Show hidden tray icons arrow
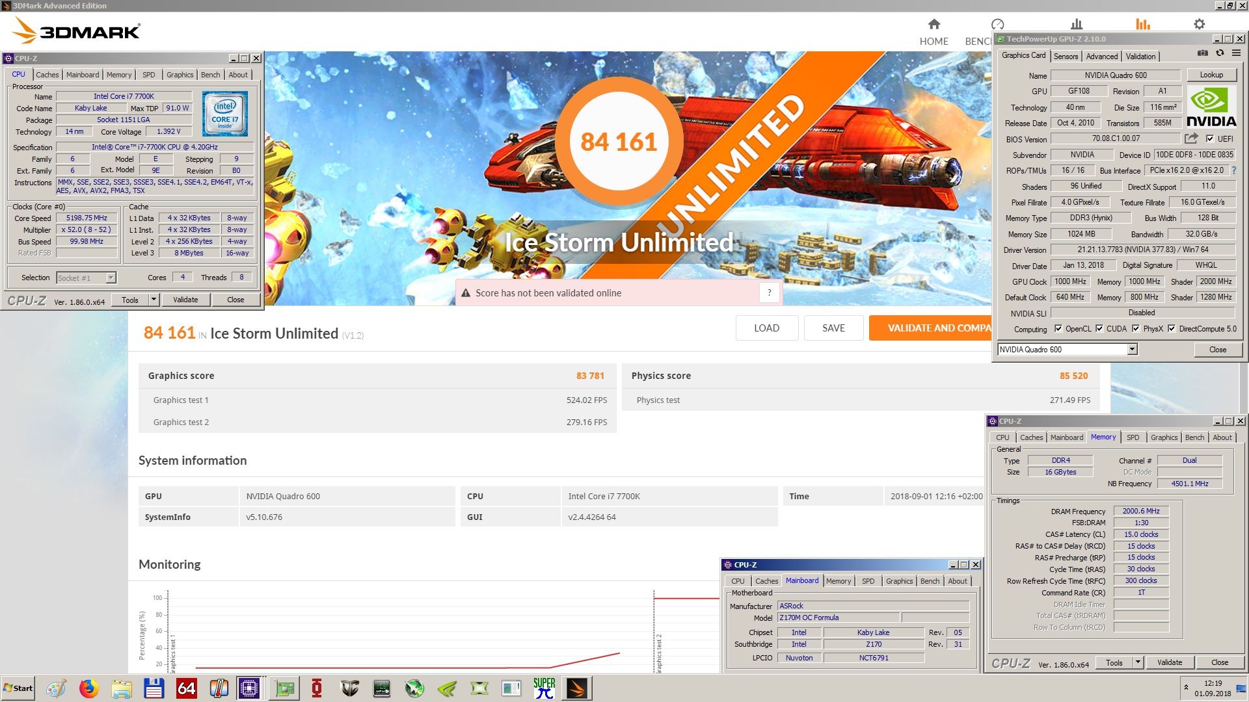The image size is (1249, 702). tap(1186, 687)
